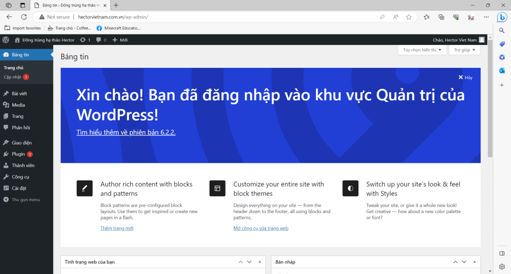Viewport: 511px width, 274px height.
Task: Open Media in admin menu
Action: click(26, 105)
